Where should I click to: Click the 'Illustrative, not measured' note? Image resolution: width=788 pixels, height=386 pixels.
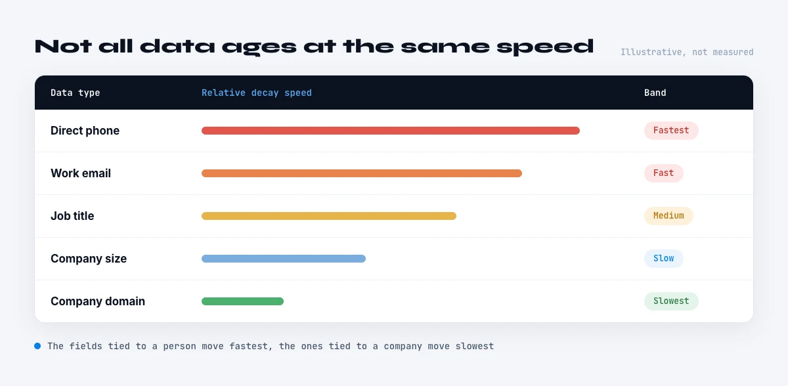coord(687,52)
